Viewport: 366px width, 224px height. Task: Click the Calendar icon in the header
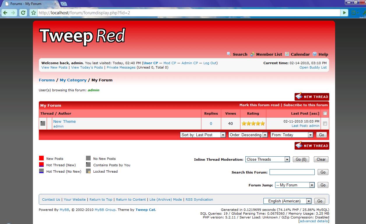click(287, 54)
